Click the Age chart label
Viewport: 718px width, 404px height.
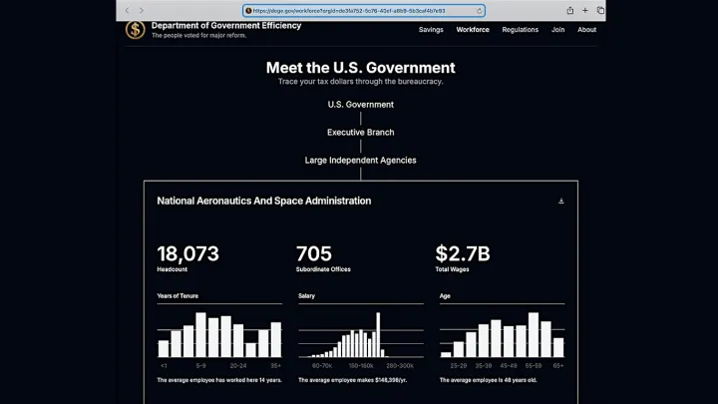click(x=445, y=296)
